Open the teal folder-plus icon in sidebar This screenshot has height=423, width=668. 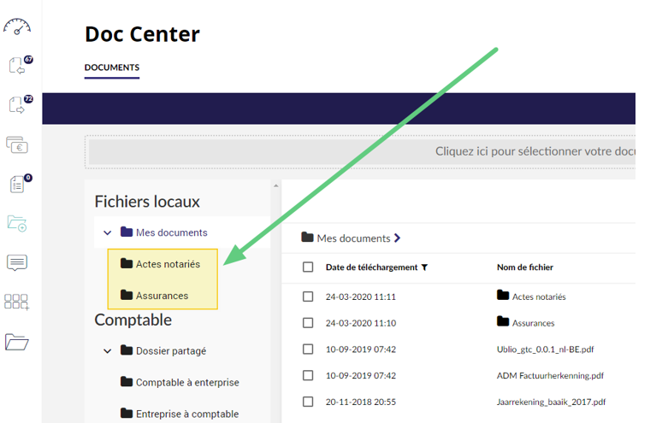[17, 223]
